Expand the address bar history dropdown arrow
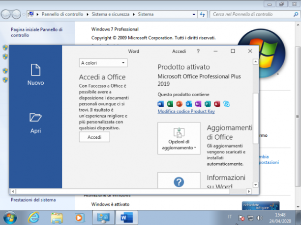Screen dimensions: 301x225 (194, 14)
